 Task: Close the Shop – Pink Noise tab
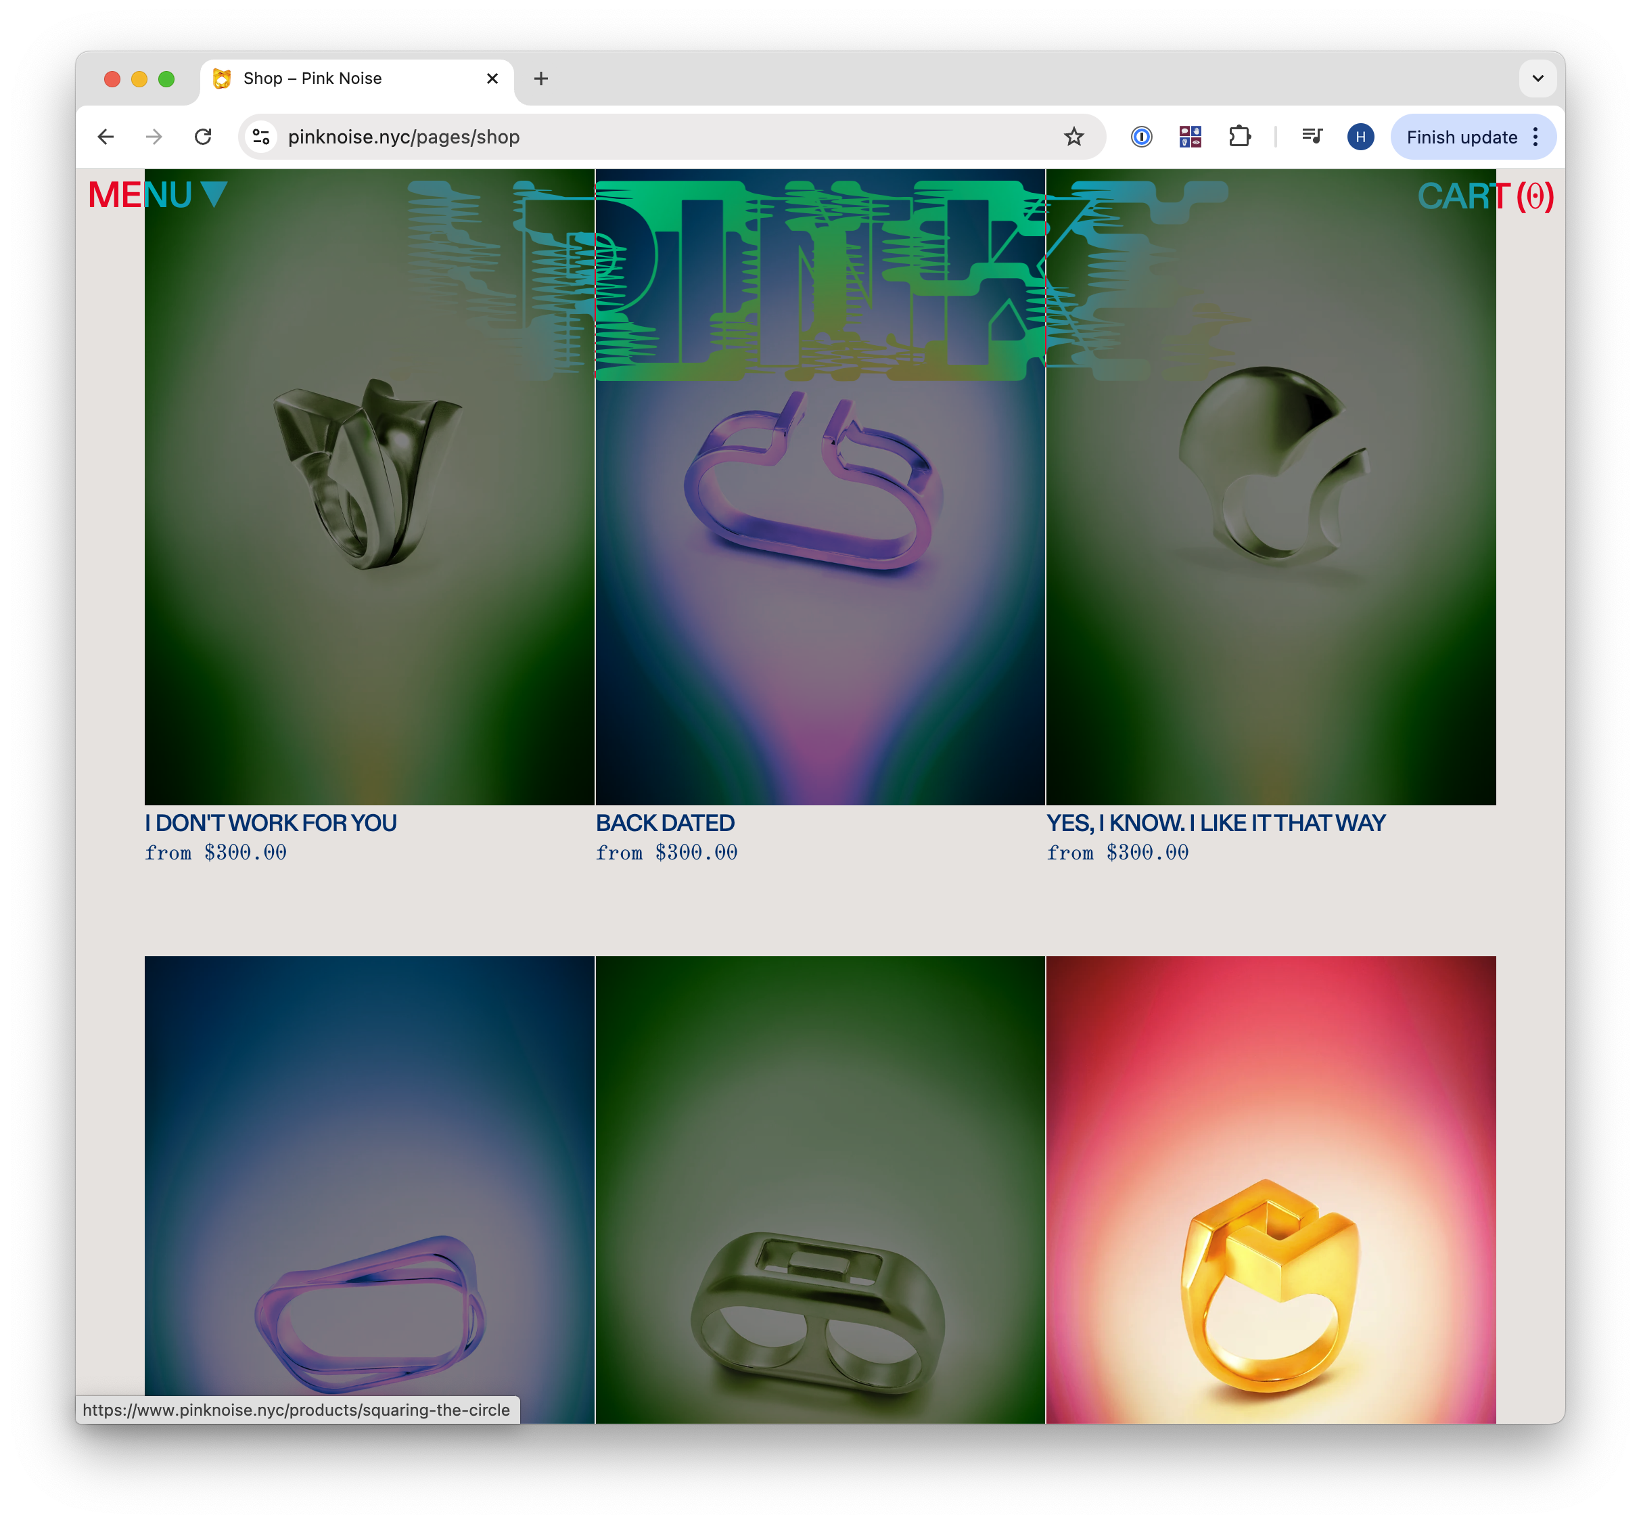(492, 79)
